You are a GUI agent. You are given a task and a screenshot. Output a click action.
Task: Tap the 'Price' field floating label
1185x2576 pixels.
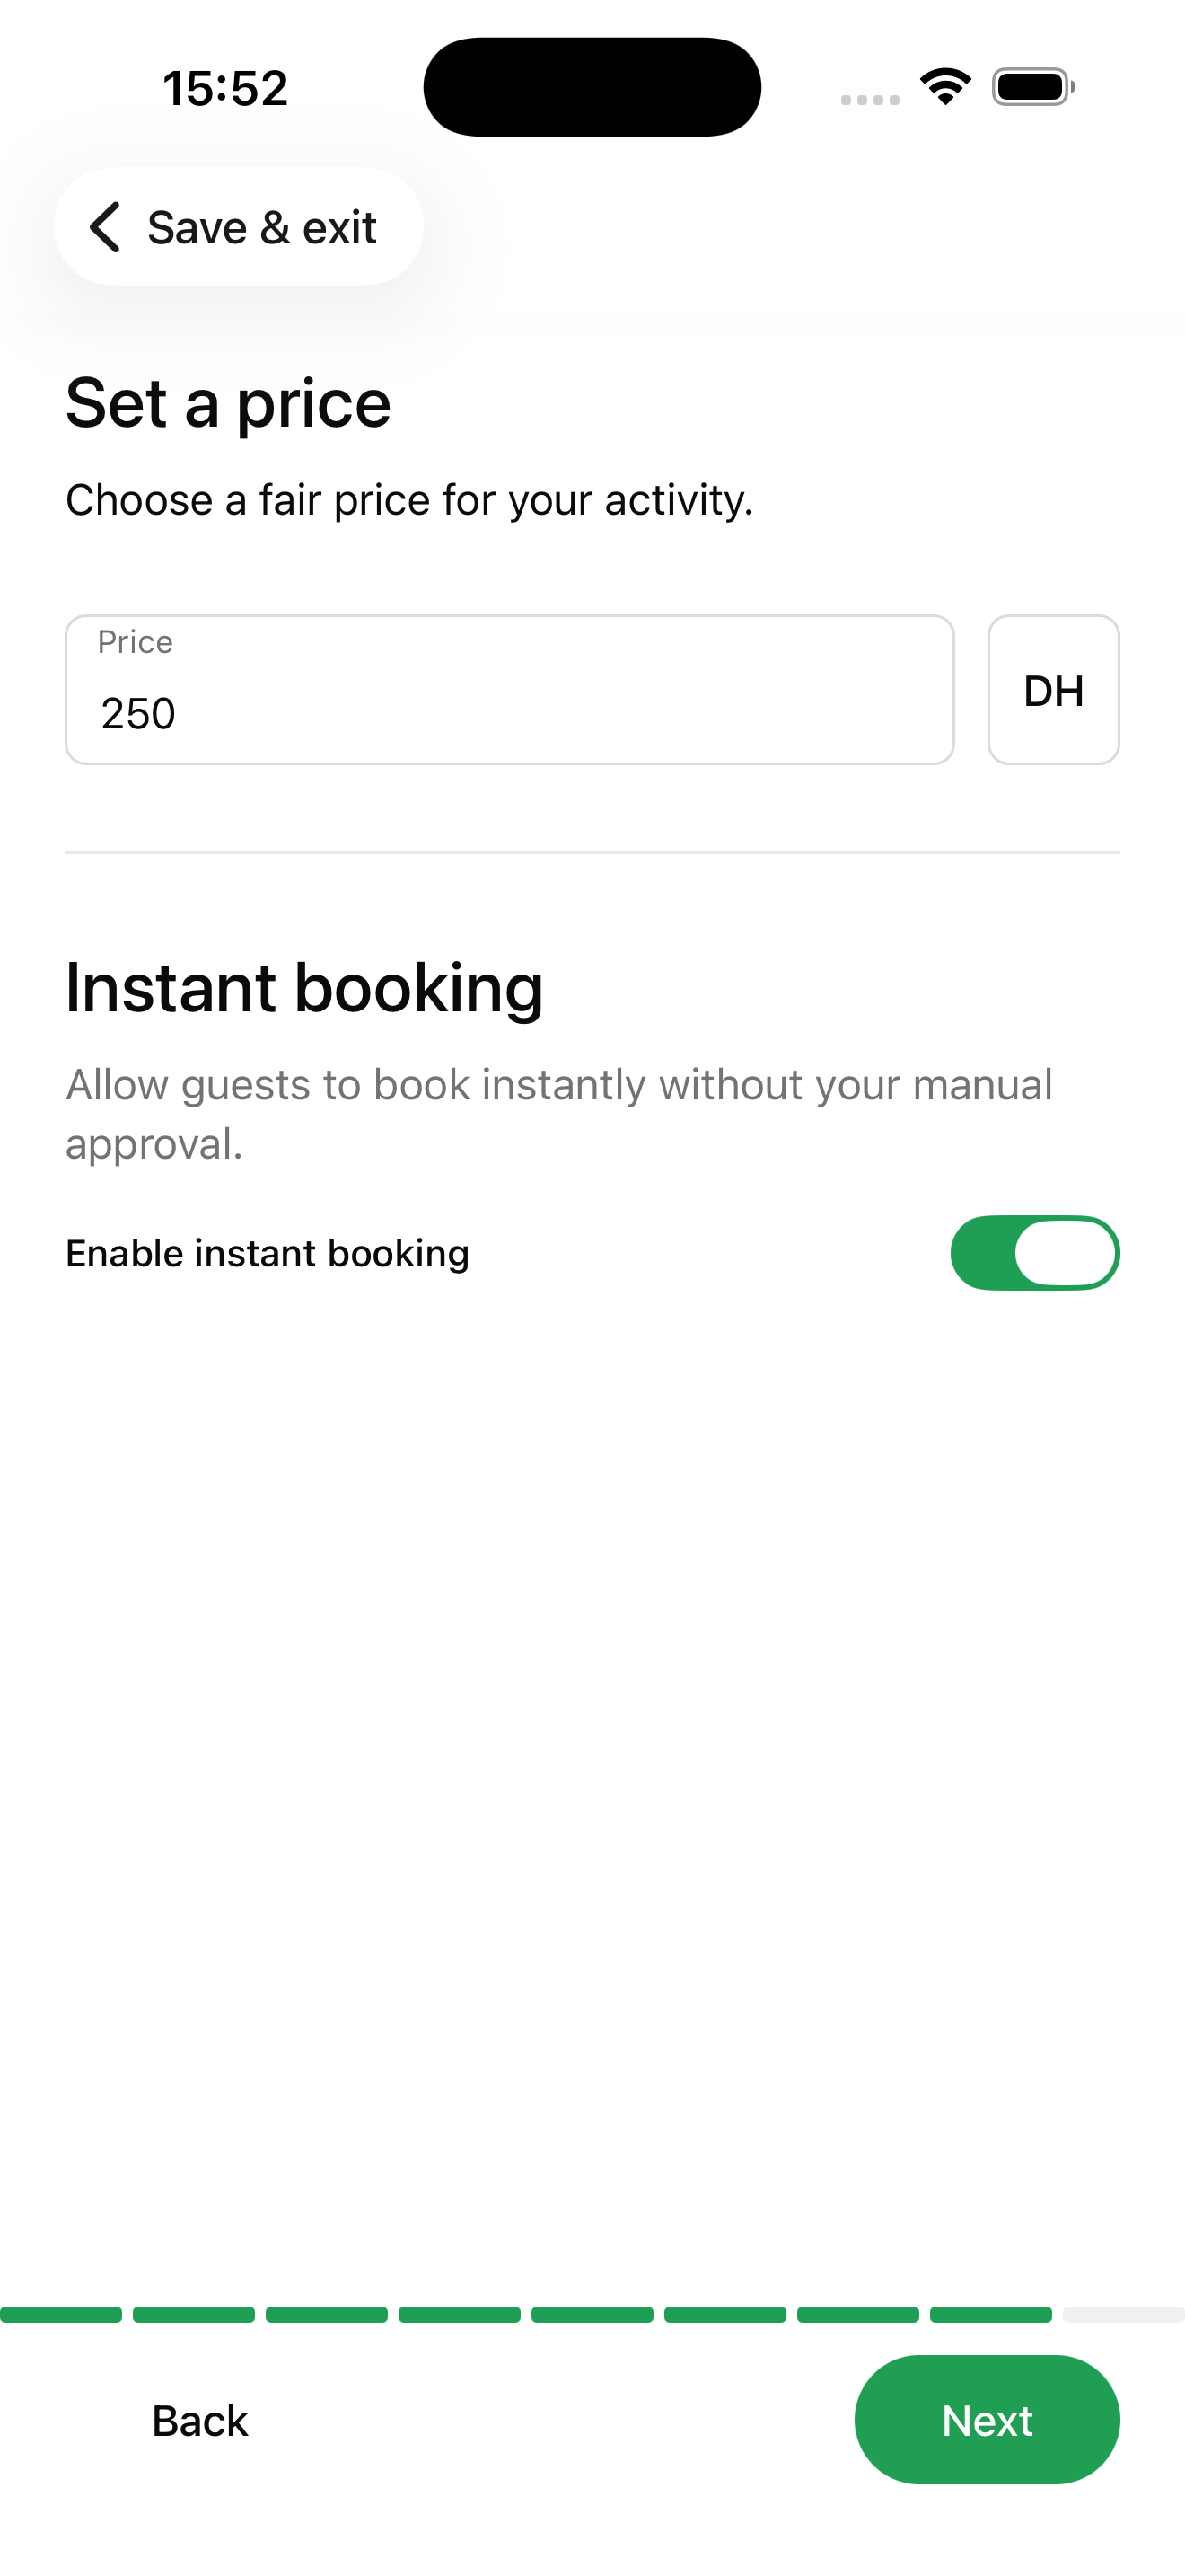(135, 642)
